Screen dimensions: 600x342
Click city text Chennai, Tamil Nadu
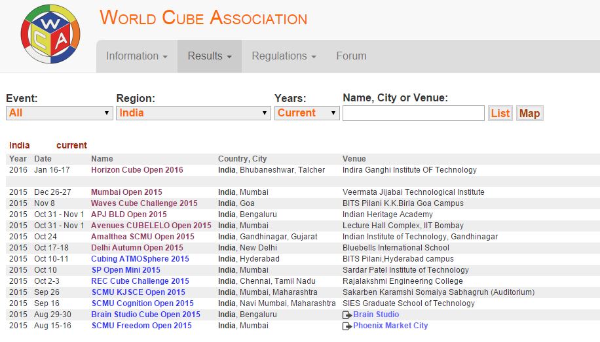click(278, 281)
